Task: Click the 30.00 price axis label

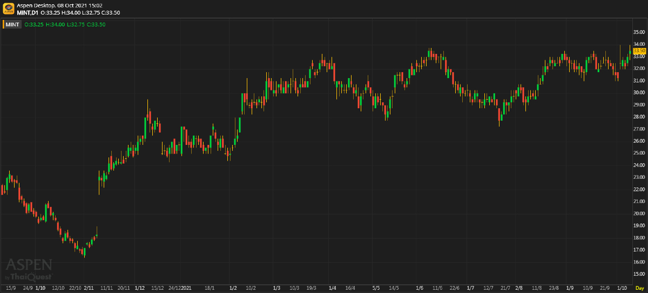Action: tap(639, 93)
